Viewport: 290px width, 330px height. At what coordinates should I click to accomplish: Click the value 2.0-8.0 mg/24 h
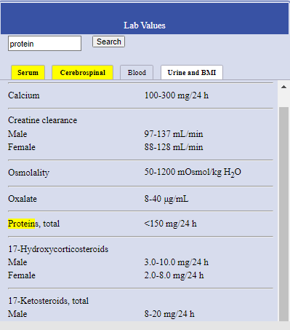(x=174, y=275)
